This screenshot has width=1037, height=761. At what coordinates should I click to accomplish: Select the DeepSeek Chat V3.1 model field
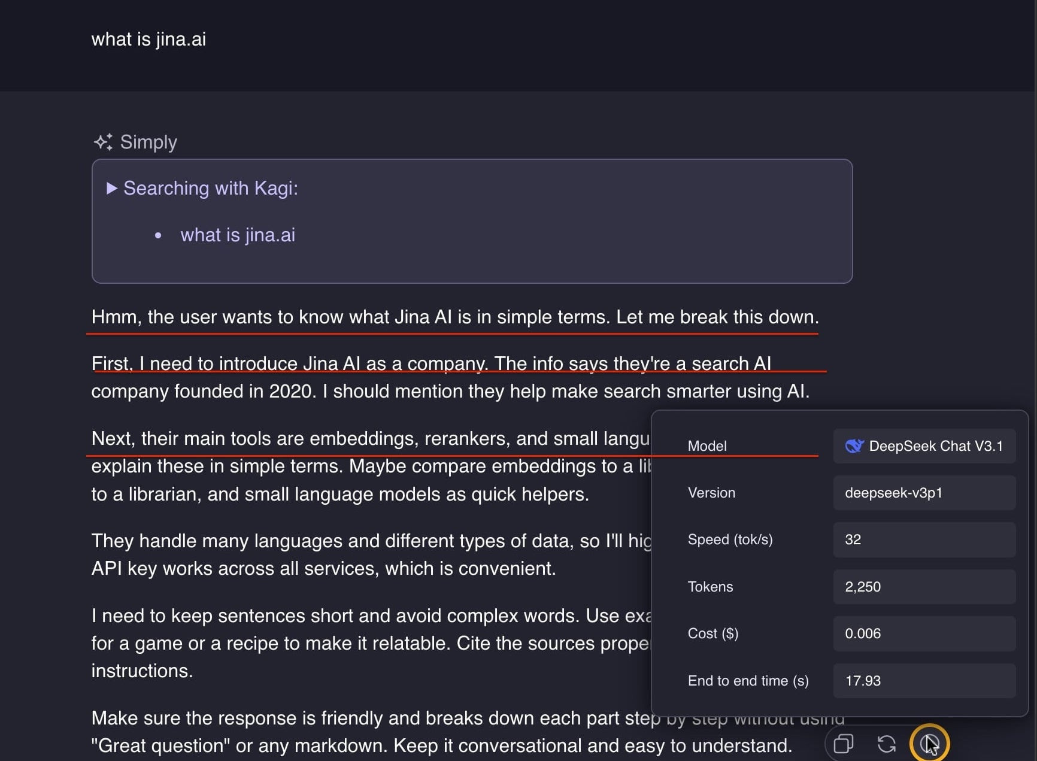[924, 446]
